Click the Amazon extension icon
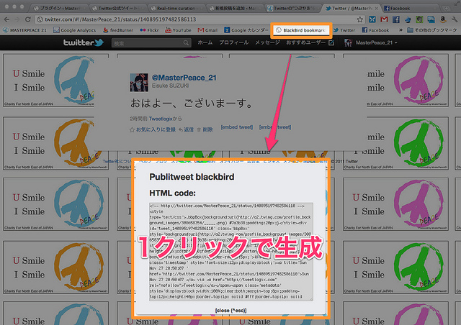The image size is (461, 325). tap(443, 19)
